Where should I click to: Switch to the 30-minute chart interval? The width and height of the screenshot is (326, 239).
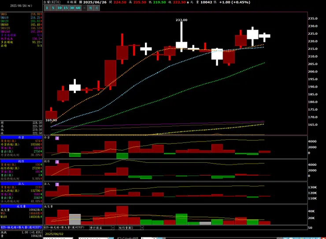72,8
